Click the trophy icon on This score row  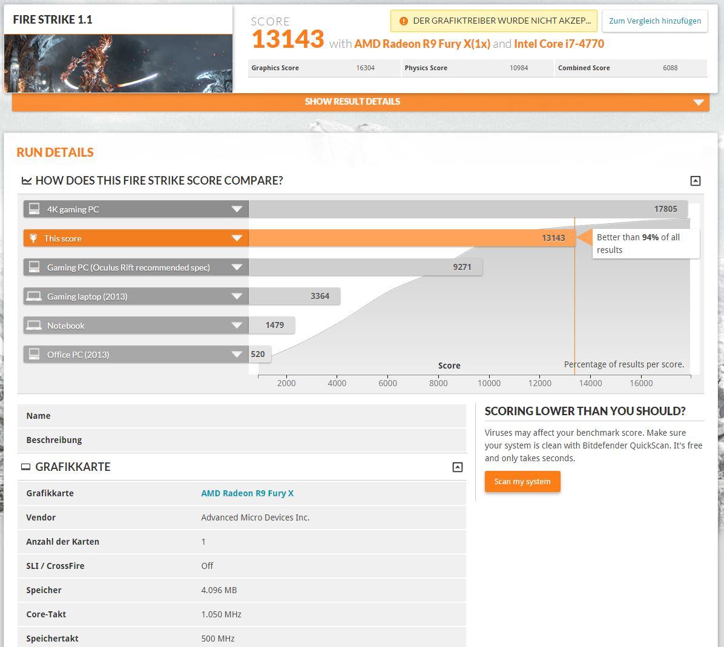tap(33, 238)
